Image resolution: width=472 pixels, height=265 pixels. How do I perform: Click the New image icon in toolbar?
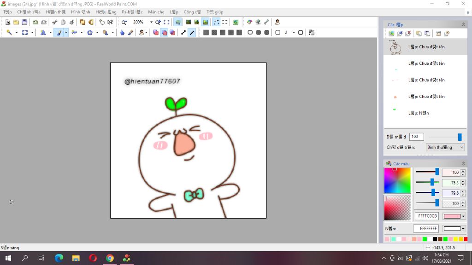pos(8,22)
